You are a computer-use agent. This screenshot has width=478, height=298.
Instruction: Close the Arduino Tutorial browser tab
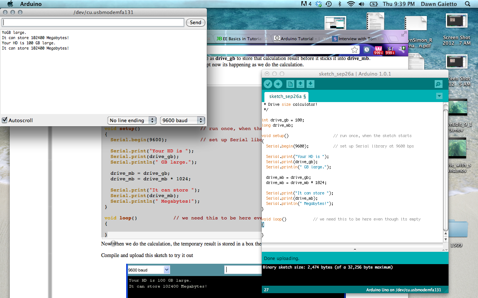[x=325, y=39]
